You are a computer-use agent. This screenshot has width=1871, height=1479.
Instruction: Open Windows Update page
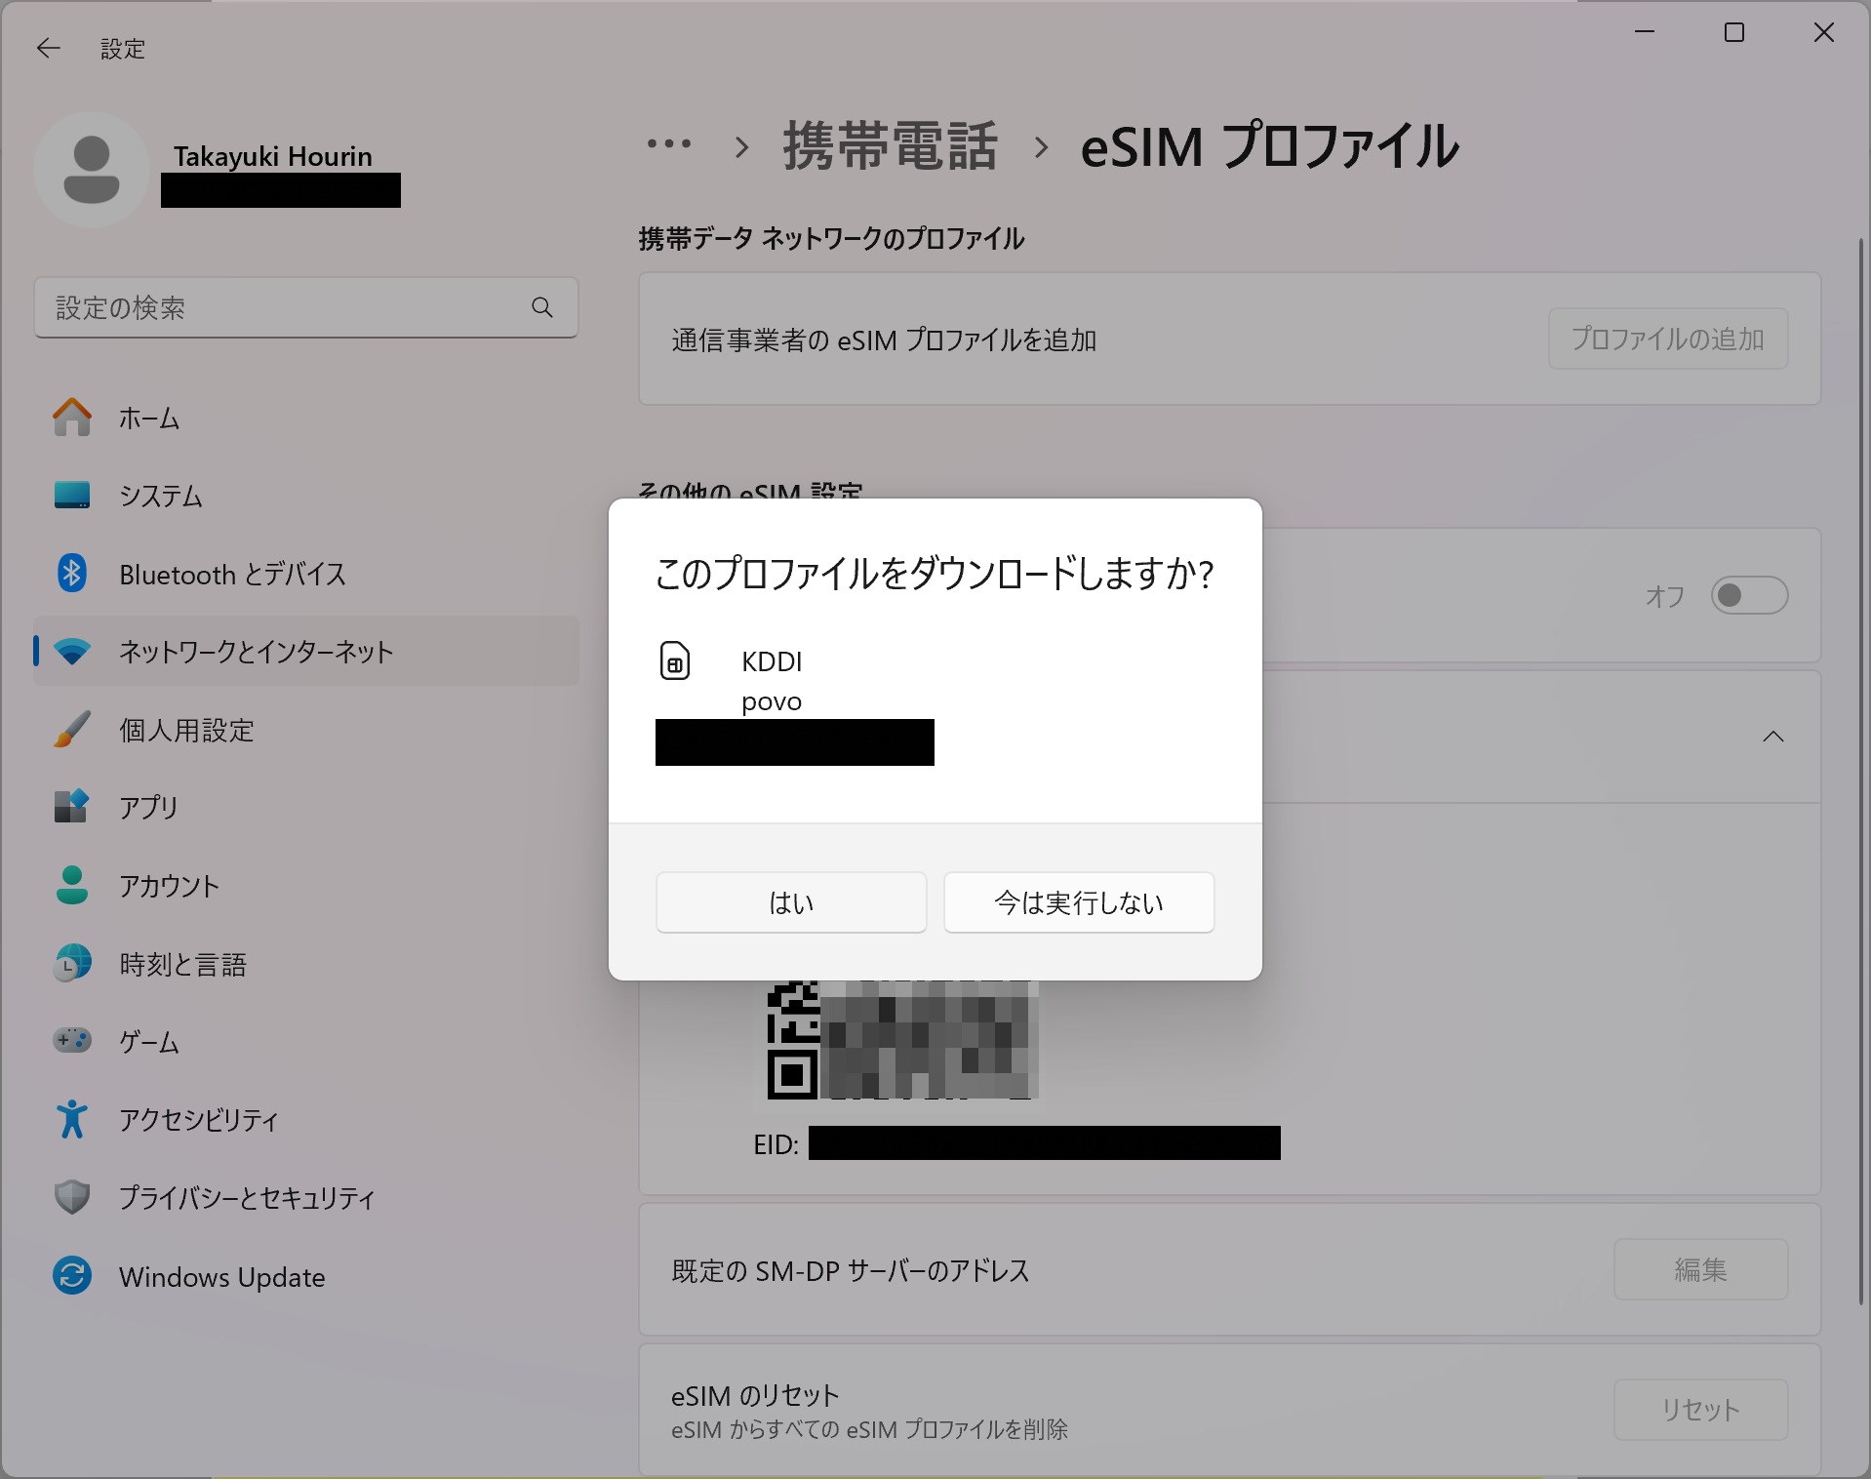coord(305,1276)
